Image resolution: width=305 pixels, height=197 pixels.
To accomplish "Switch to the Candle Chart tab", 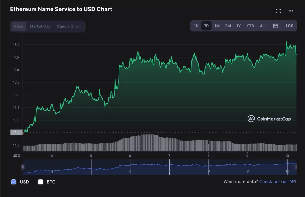I will pyautogui.click(x=69, y=26).
